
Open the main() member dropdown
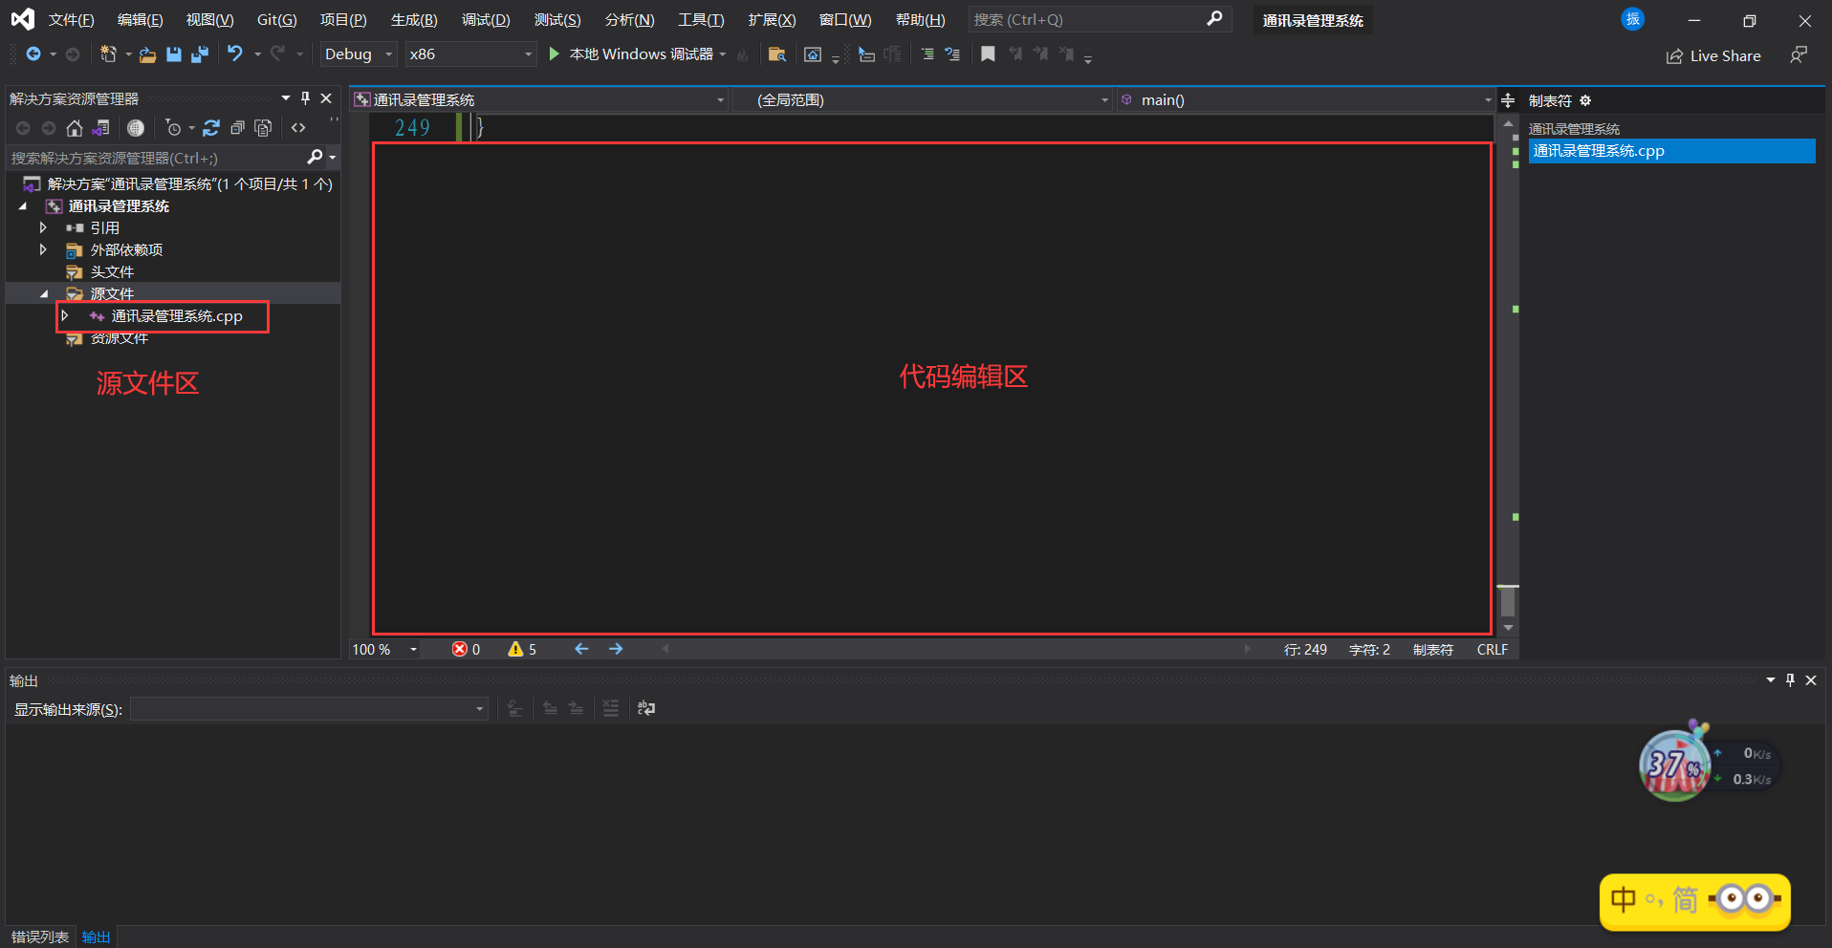(x=1305, y=100)
